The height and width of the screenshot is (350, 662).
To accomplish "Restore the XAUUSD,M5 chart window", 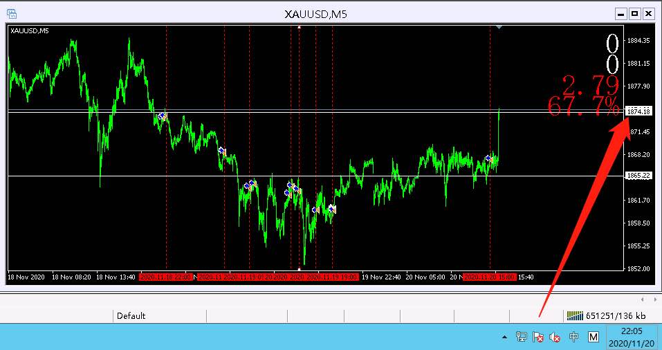I will pyautogui.click(x=634, y=14).
